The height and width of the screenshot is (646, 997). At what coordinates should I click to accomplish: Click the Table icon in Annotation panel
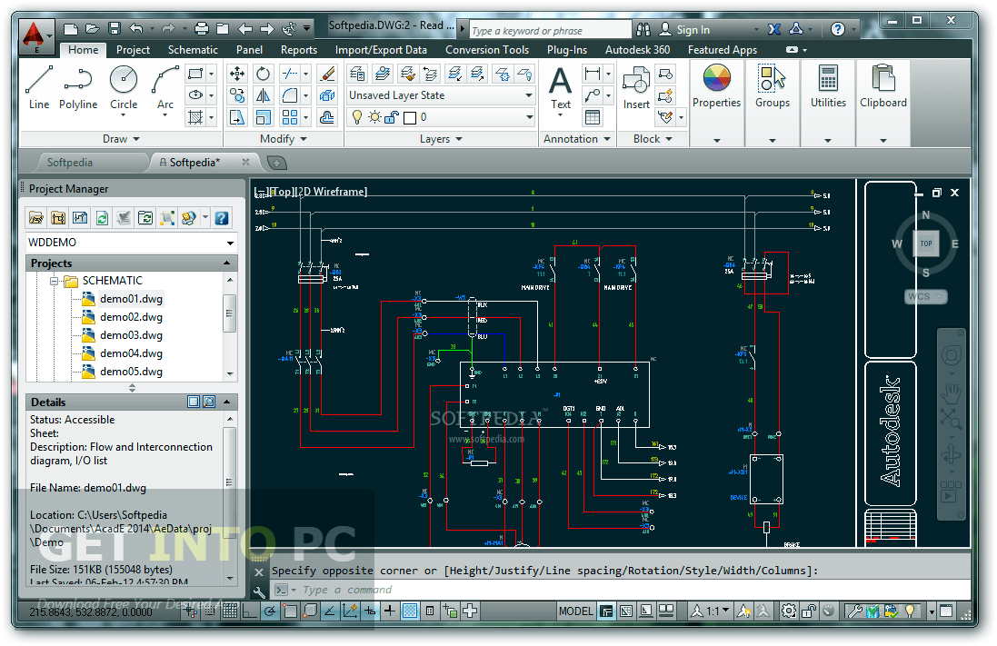coord(592,117)
